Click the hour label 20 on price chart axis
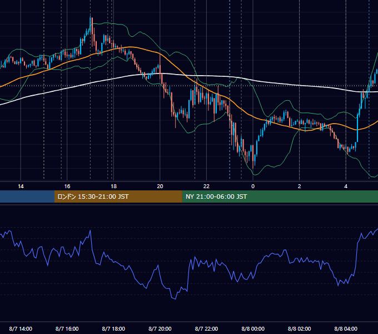 160,186
